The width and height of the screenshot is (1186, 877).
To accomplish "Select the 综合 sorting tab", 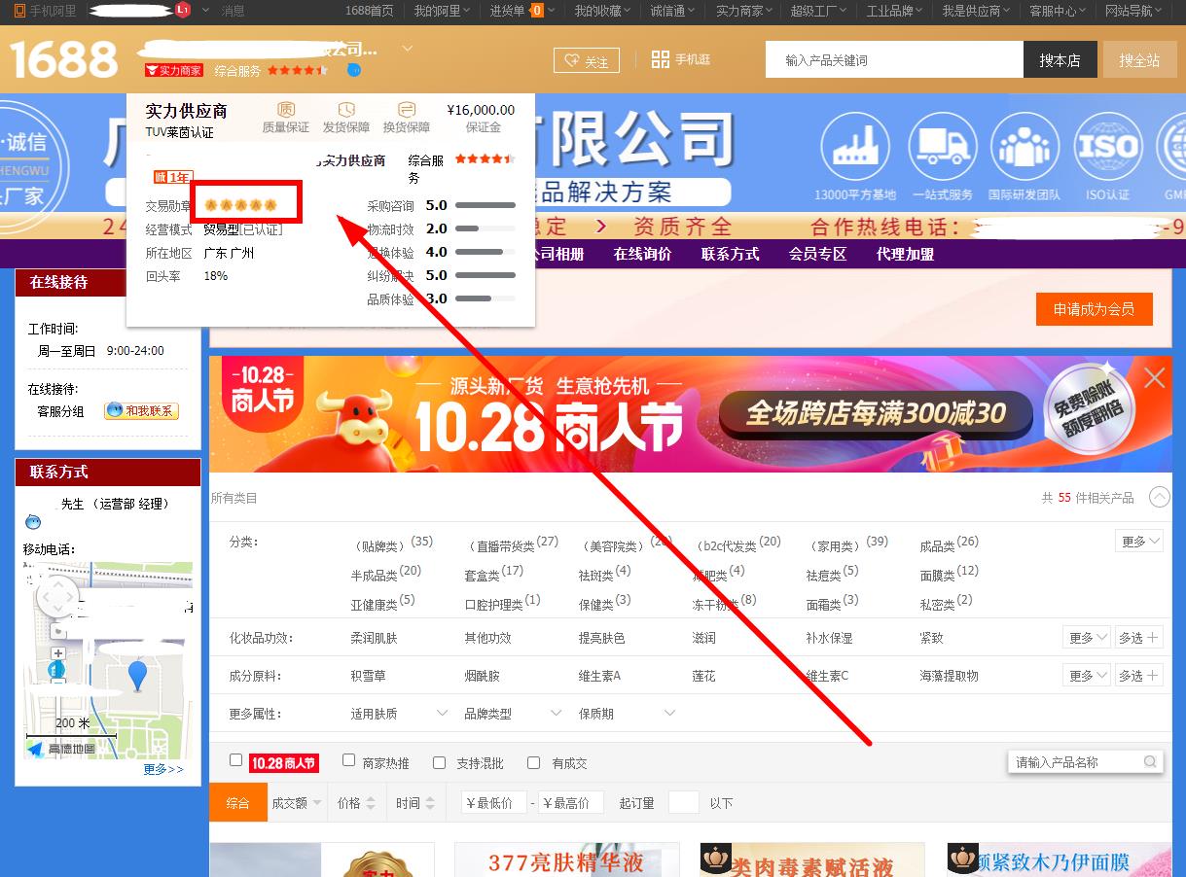I will 237,803.
